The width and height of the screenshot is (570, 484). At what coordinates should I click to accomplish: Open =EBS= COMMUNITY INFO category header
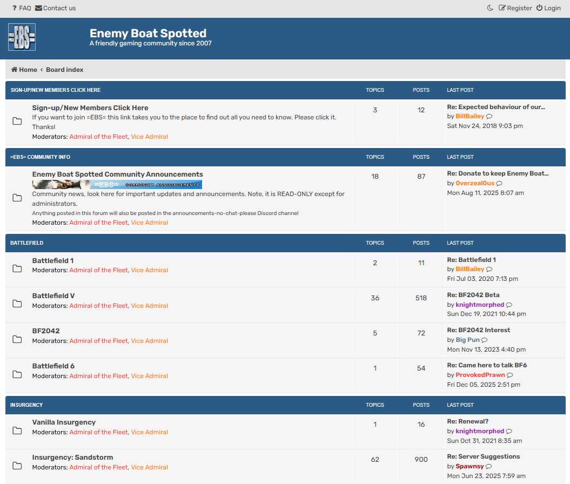(x=40, y=157)
